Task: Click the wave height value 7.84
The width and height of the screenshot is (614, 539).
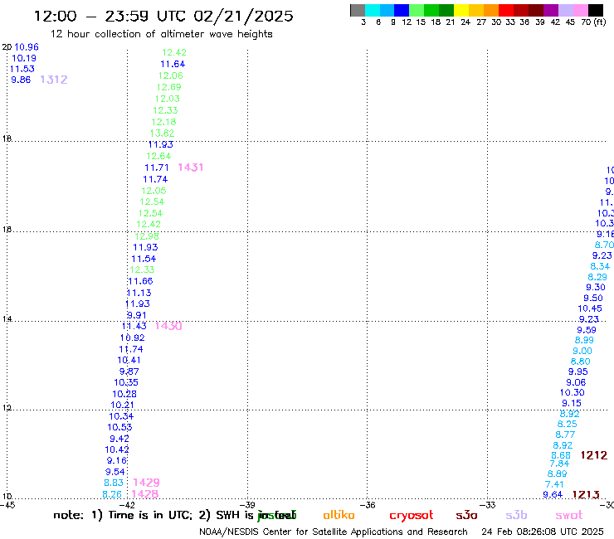Action: 559,464
